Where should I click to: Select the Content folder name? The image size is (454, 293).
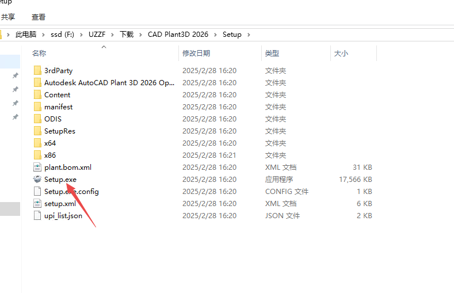pyautogui.click(x=58, y=94)
